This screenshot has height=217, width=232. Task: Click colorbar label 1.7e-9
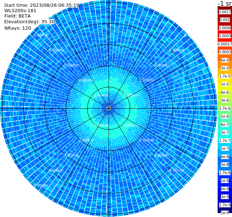coord(225,205)
